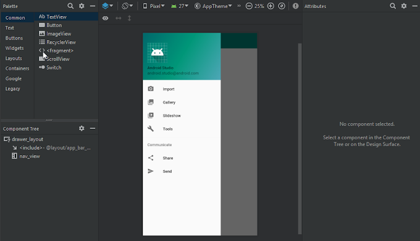
Task: Toggle view options eye icon
Action: tap(105, 18)
